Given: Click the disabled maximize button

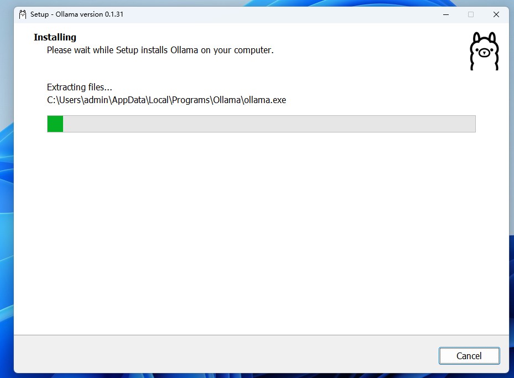Looking at the screenshot, I should click(x=471, y=14).
